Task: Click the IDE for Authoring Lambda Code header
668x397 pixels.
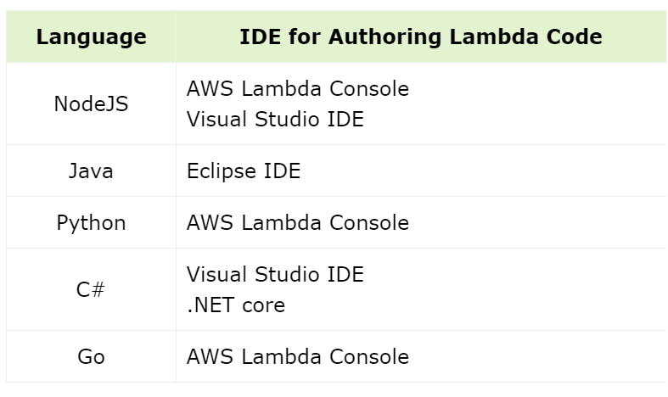Action: click(421, 37)
